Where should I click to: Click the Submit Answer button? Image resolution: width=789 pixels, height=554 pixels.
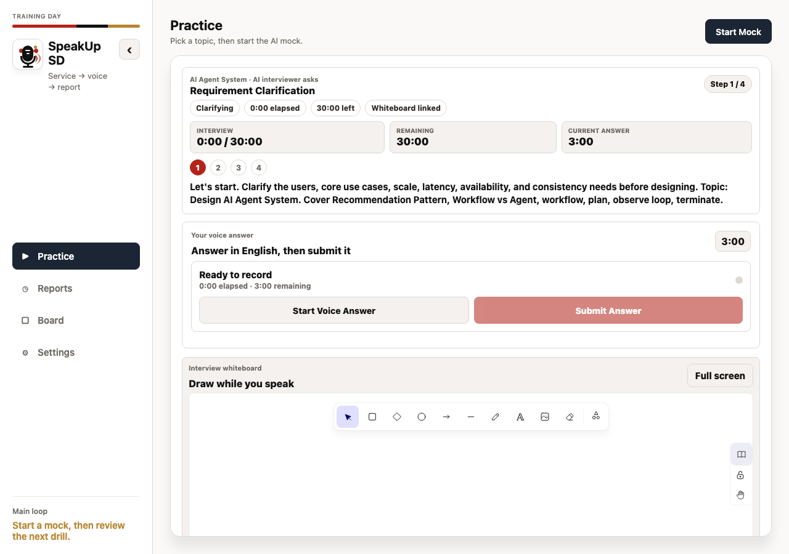pos(608,310)
